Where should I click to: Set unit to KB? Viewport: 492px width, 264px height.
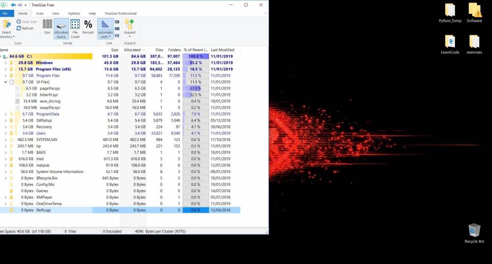coord(117,36)
